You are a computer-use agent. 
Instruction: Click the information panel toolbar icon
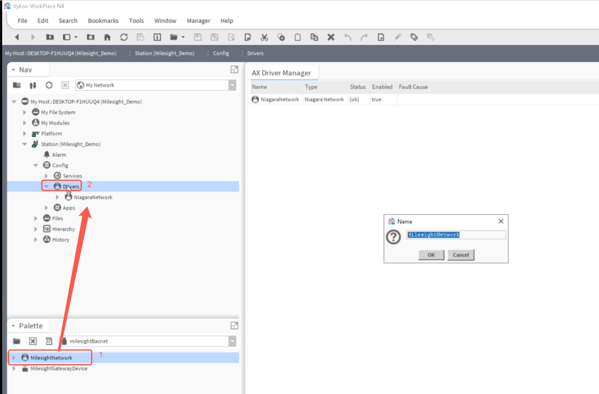point(157,37)
